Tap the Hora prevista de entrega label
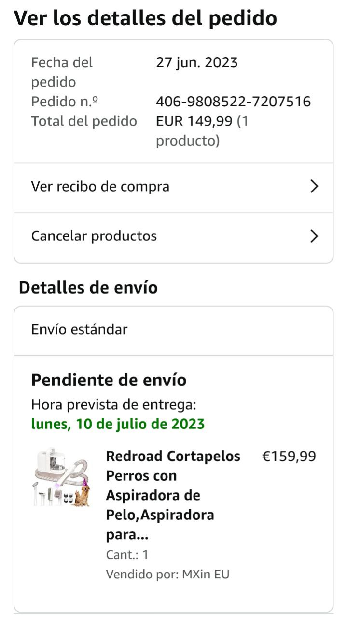 coord(113,404)
